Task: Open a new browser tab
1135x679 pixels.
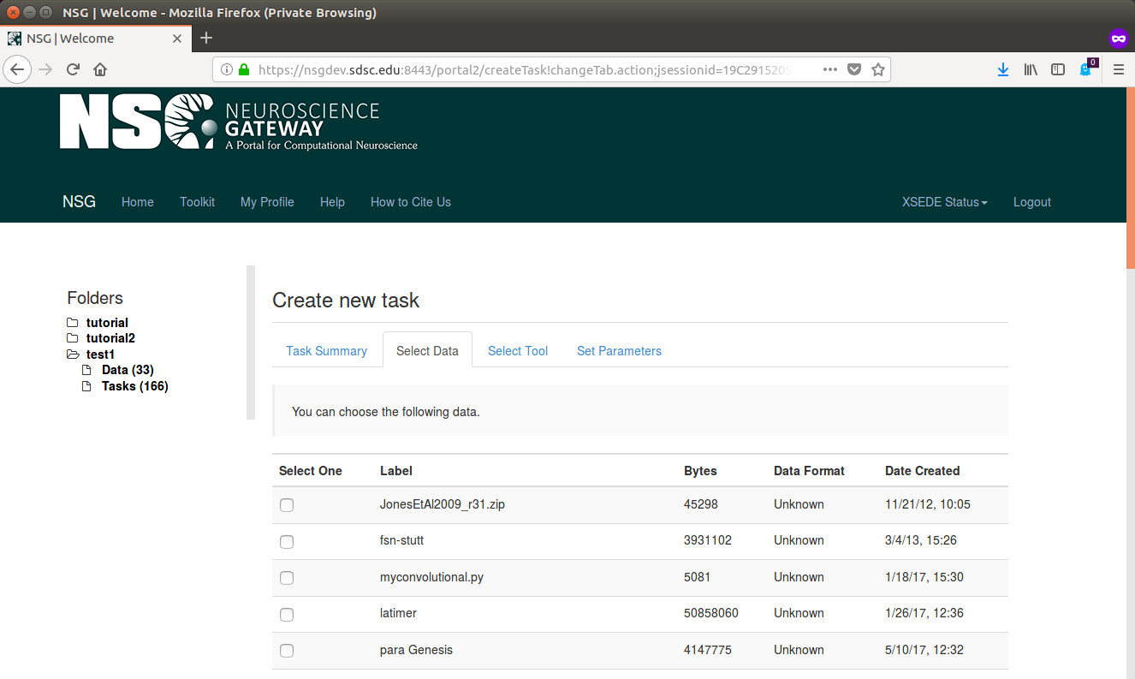Action: [205, 38]
